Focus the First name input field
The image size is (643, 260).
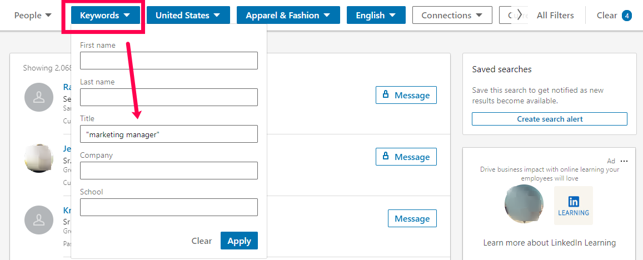pyautogui.click(x=168, y=61)
